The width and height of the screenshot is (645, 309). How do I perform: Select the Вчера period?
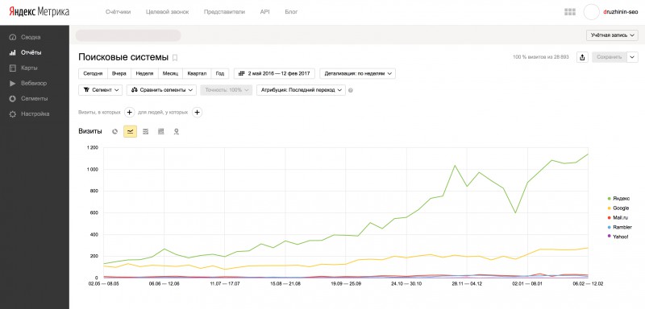pos(119,73)
